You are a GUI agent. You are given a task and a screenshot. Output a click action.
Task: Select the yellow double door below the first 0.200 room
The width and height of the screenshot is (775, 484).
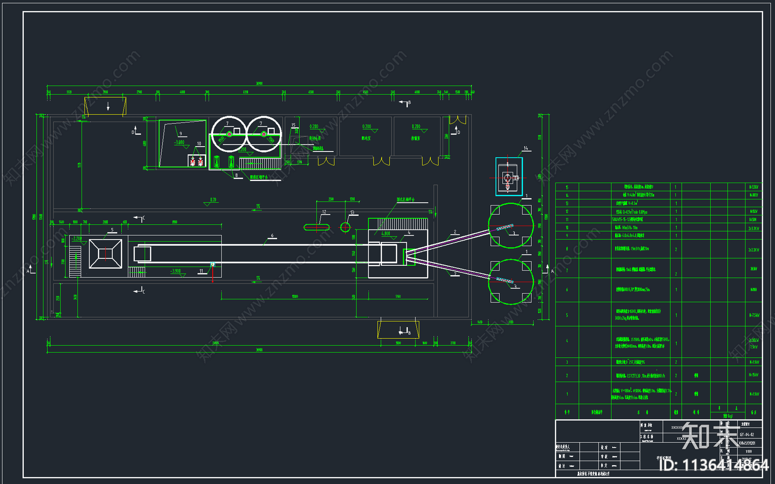pyautogui.click(x=326, y=161)
